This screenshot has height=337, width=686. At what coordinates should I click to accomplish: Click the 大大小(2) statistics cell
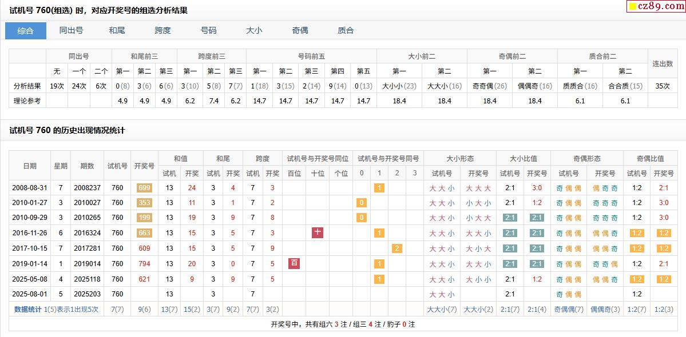pyautogui.click(x=478, y=309)
